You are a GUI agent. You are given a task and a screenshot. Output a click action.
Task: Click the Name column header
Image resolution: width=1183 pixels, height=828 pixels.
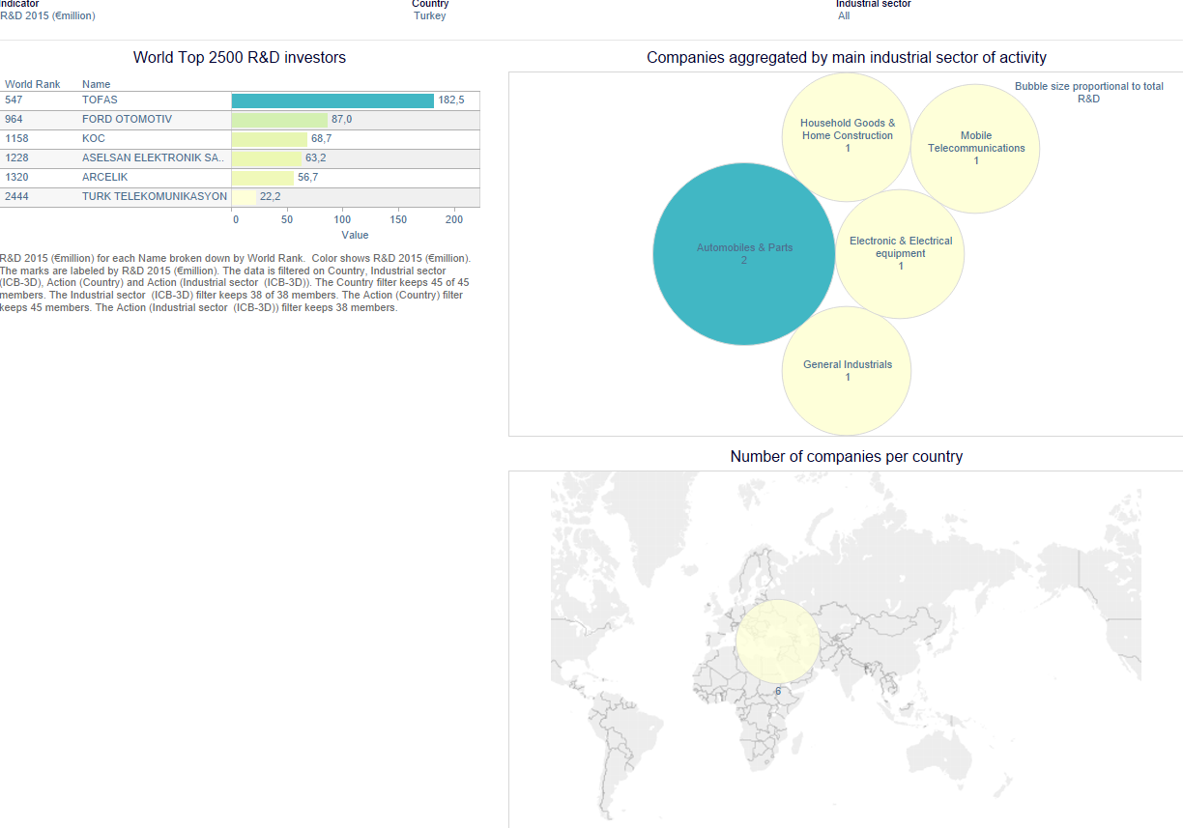point(96,84)
